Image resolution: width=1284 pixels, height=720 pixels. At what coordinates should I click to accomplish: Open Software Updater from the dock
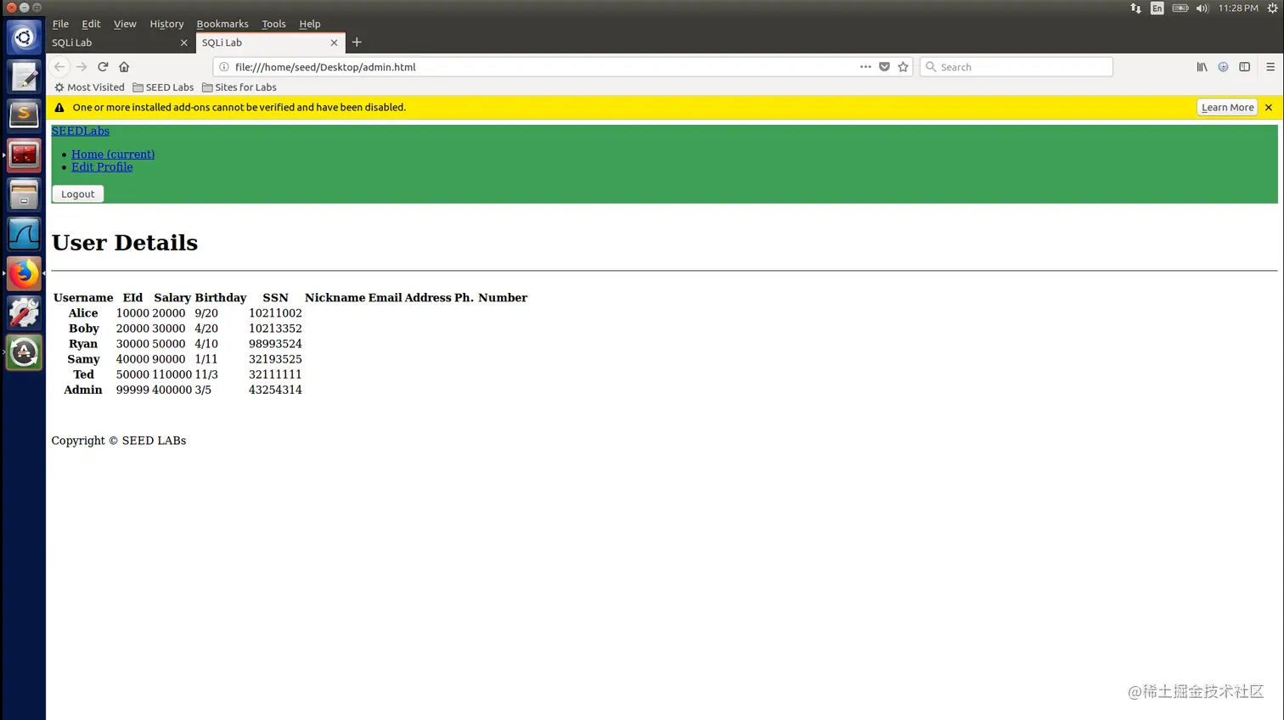pyautogui.click(x=24, y=352)
